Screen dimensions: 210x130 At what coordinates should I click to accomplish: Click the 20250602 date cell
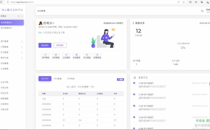point(47,104)
